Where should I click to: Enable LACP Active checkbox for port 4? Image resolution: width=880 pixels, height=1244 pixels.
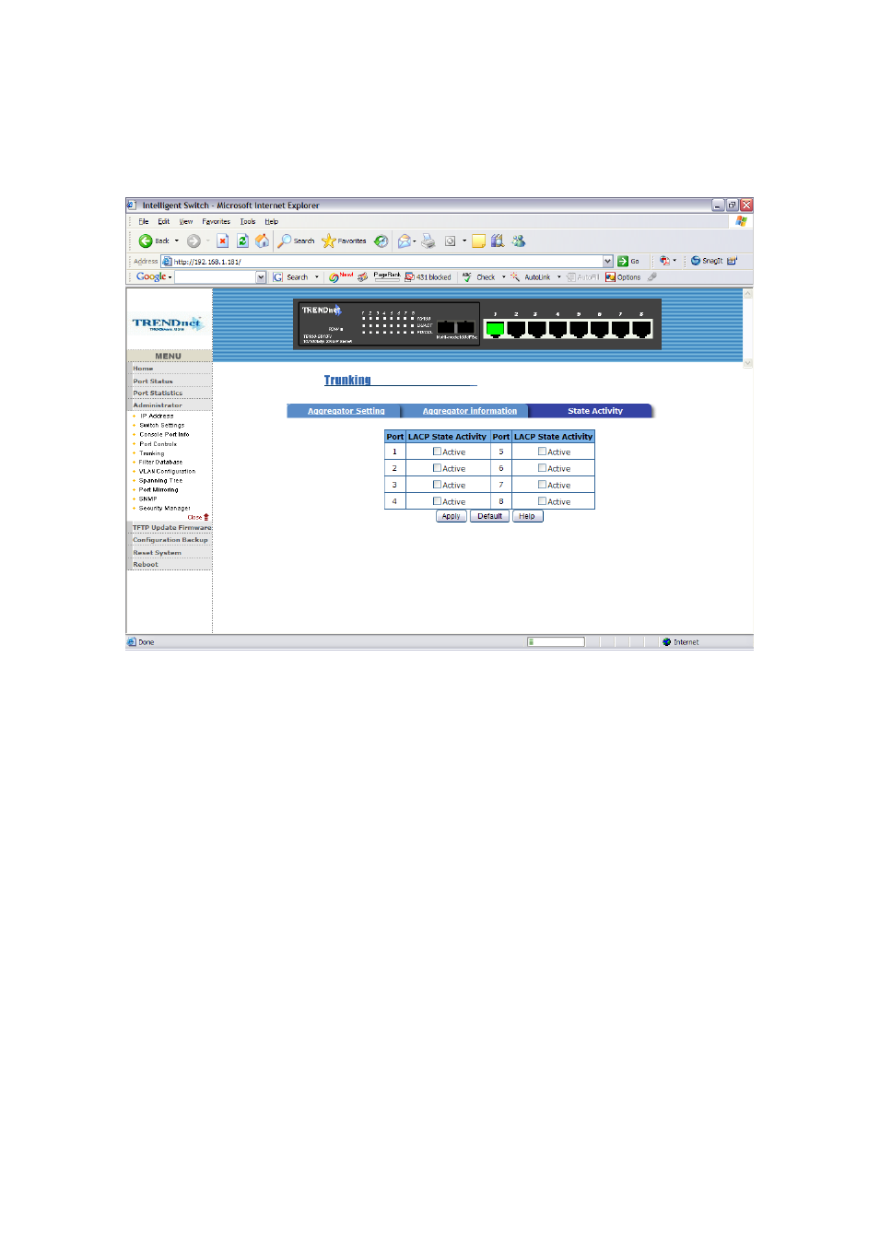tap(437, 501)
